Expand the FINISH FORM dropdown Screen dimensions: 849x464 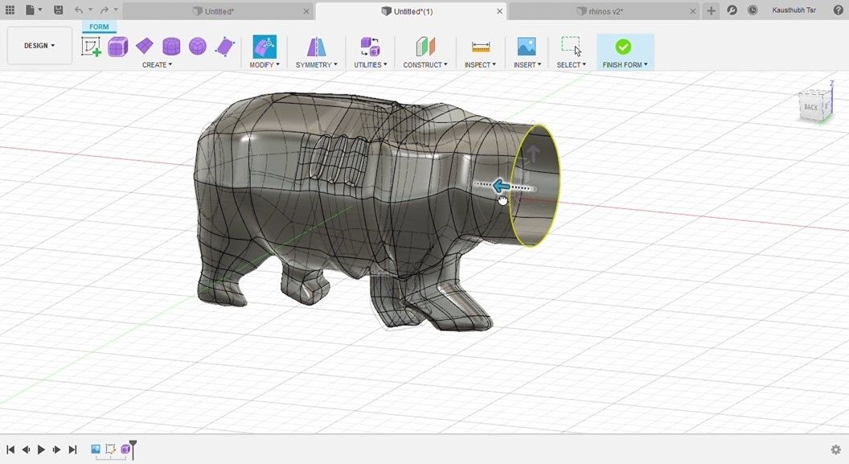[x=625, y=64]
